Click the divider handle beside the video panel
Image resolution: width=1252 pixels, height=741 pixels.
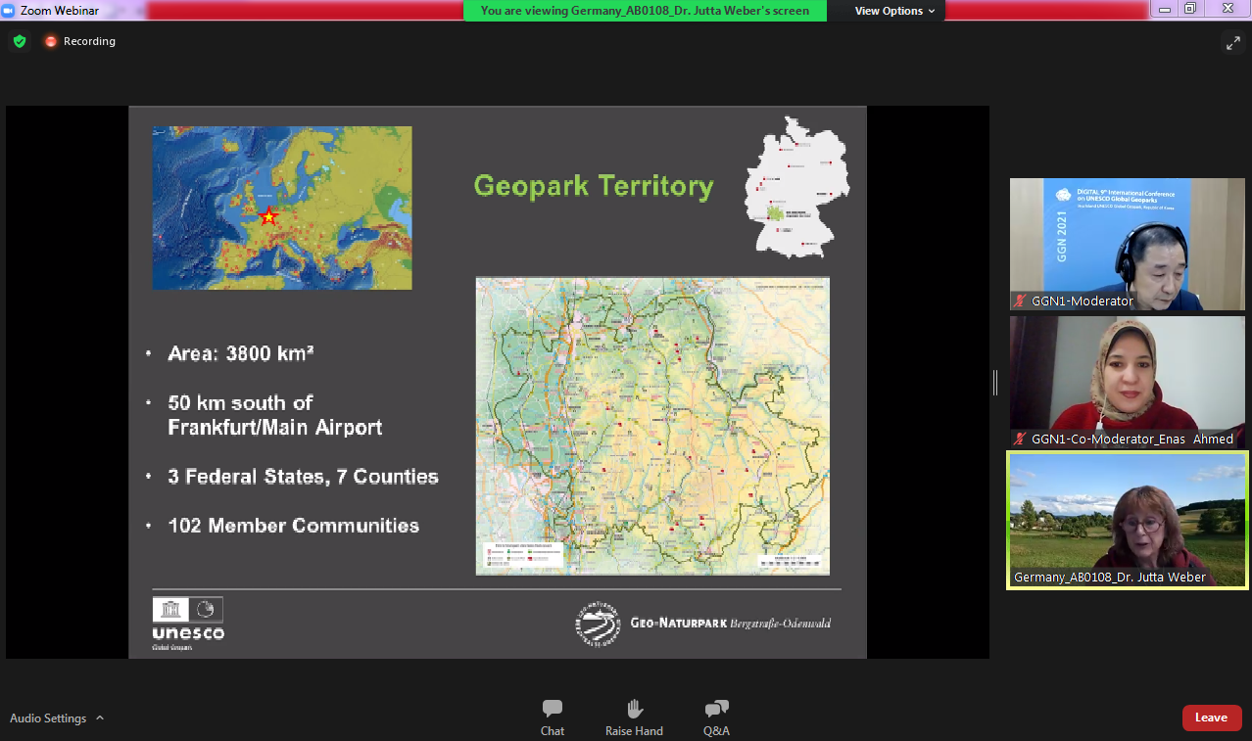pyautogui.click(x=995, y=383)
